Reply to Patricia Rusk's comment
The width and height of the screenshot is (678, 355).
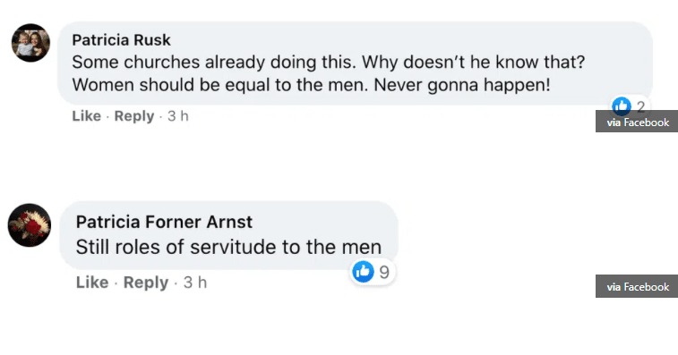[134, 116]
